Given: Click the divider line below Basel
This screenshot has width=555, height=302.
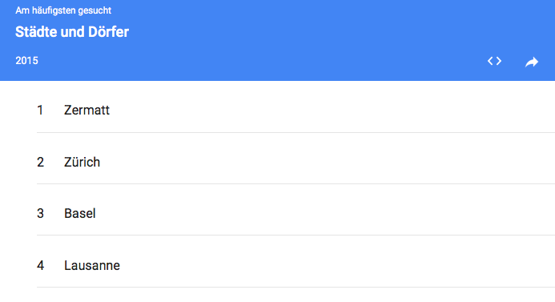Looking at the screenshot, I should (296, 235).
